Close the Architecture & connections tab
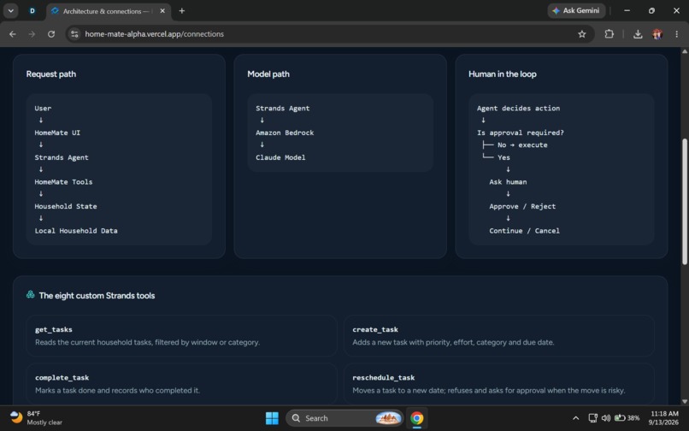Image resolution: width=689 pixels, height=431 pixels. pyautogui.click(x=162, y=11)
